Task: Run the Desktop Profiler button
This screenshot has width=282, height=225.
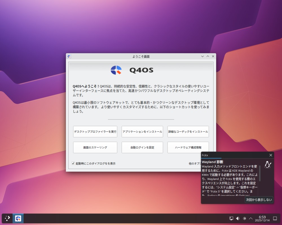Action: [95, 132]
